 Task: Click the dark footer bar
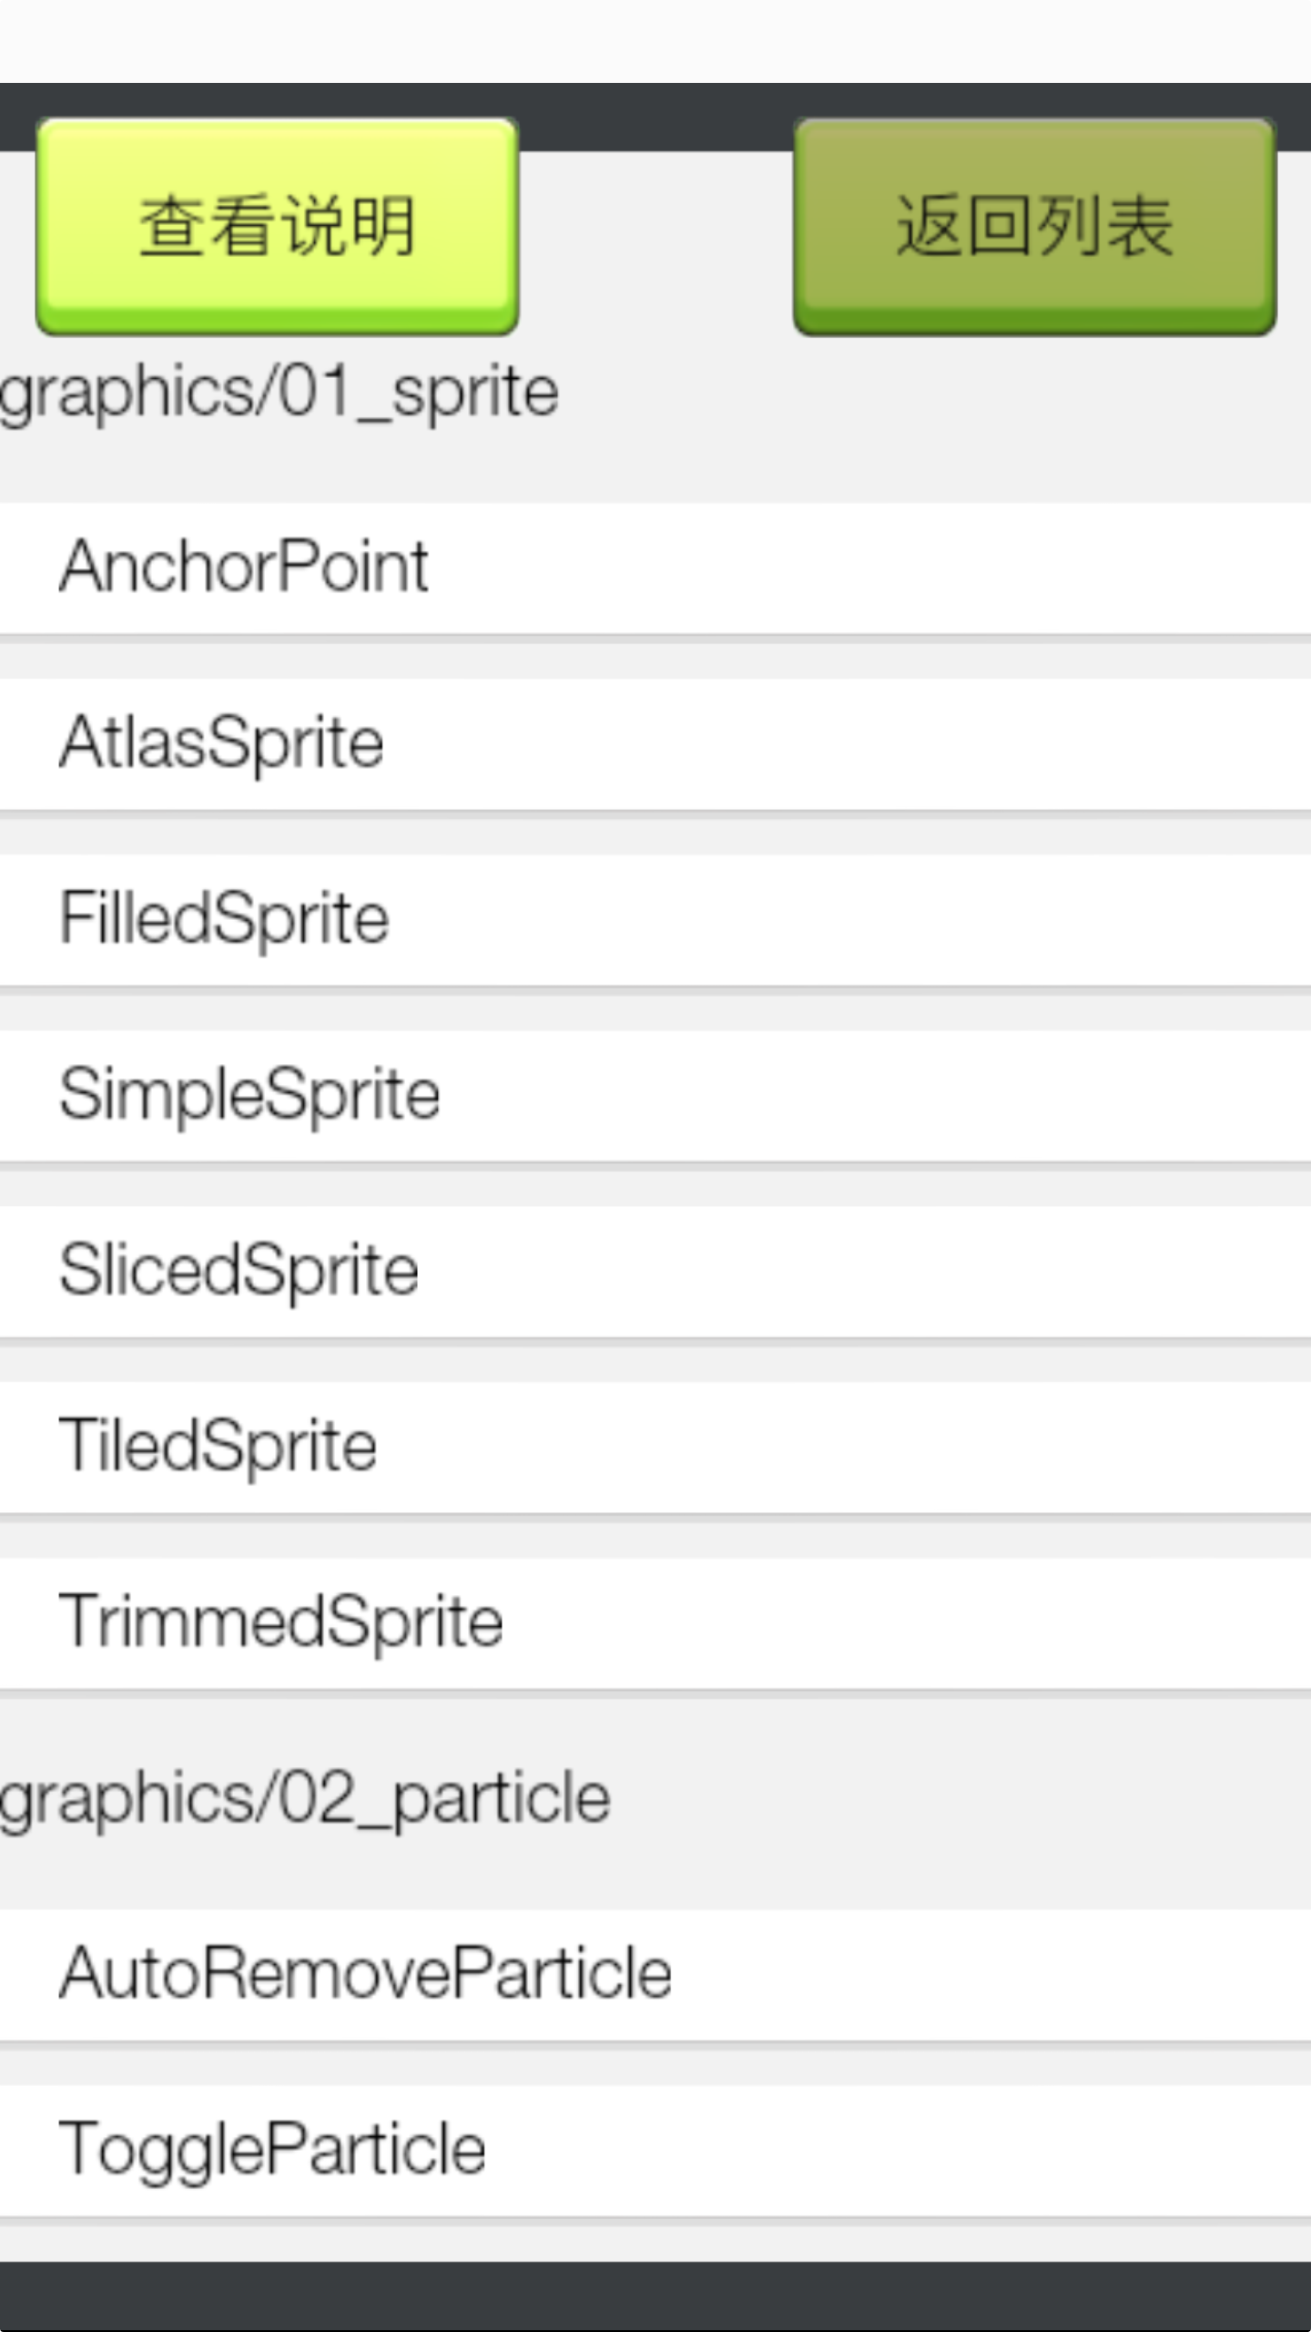pos(655,2296)
